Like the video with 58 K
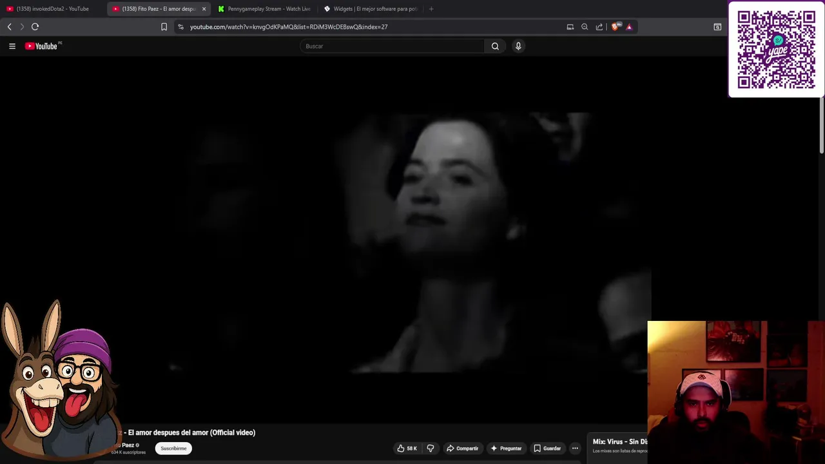This screenshot has width=825, height=464. (x=407, y=449)
